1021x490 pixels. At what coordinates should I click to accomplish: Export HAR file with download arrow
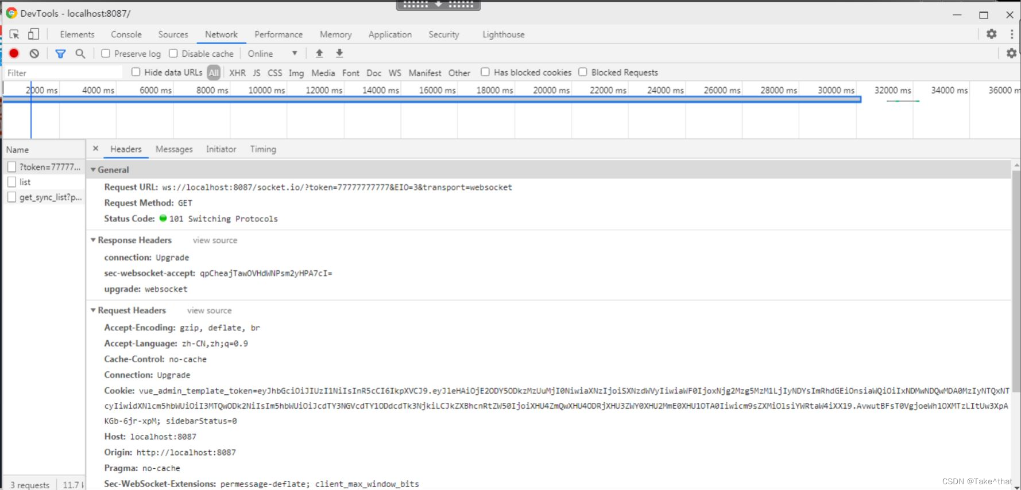tap(339, 53)
